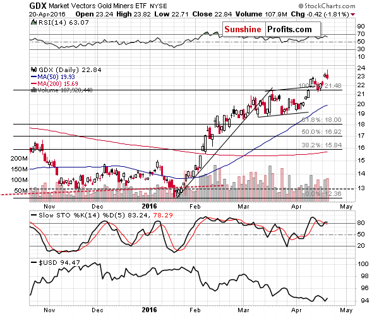This screenshot has height=316, width=379.
Task: Click the Feb label under the price chart
Action: [195, 207]
